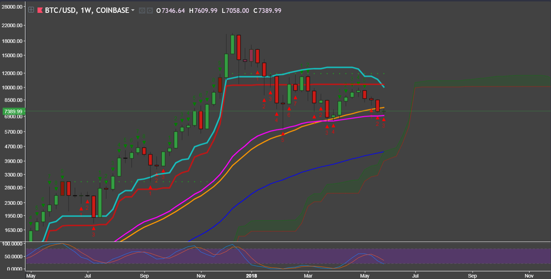Click the 4700.00 label on the price axis
The image size is (551, 279).
[x=14, y=146]
